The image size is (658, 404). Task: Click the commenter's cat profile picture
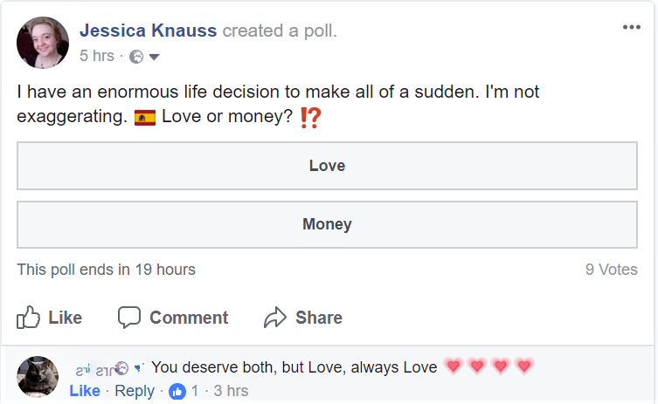(x=38, y=377)
